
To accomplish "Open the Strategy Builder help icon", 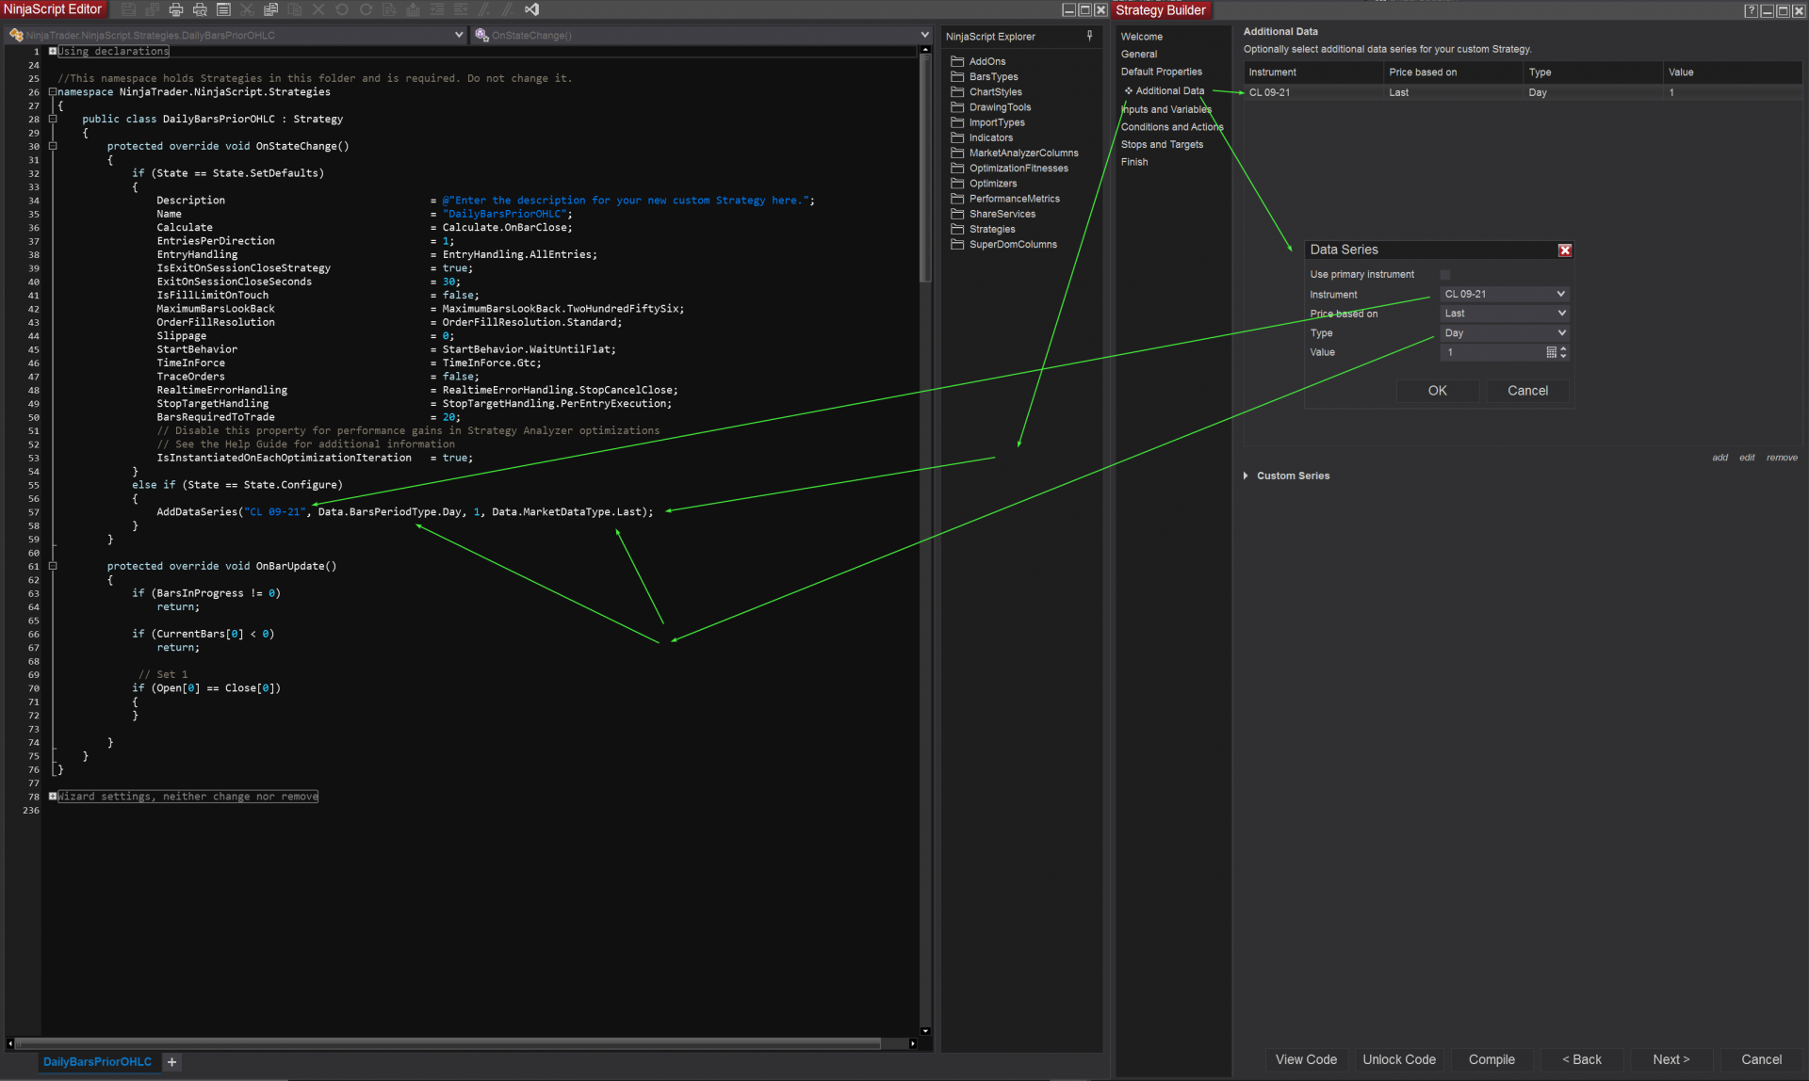I will pyautogui.click(x=1751, y=10).
